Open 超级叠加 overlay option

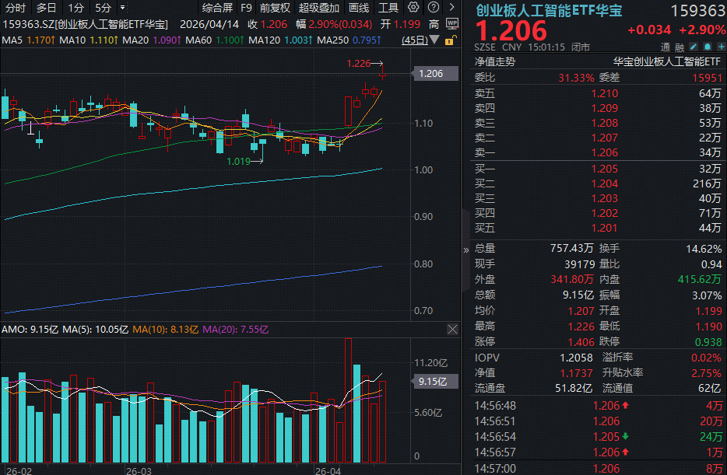tap(319, 8)
